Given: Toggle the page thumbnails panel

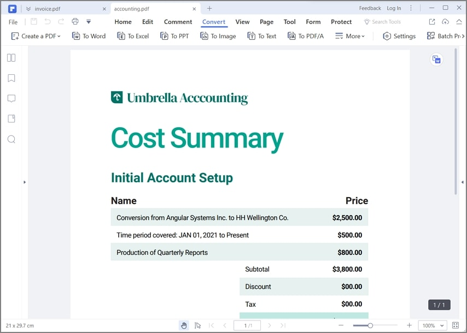Looking at the screenshot, I should click(x=11, y=58).
